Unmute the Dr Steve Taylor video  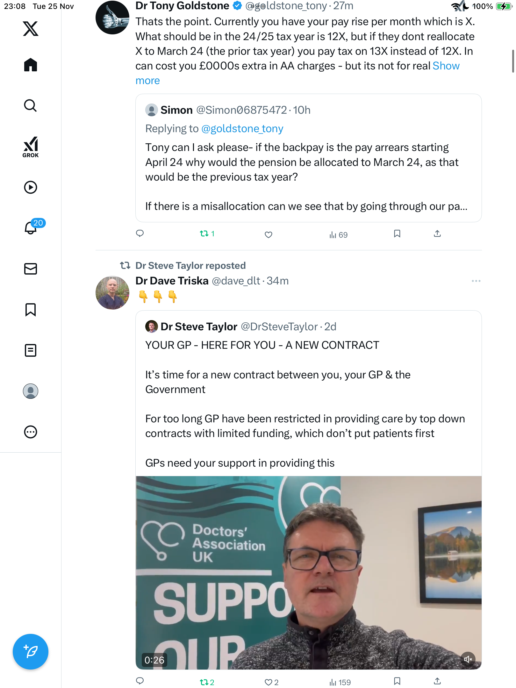(x=468, y=659)
